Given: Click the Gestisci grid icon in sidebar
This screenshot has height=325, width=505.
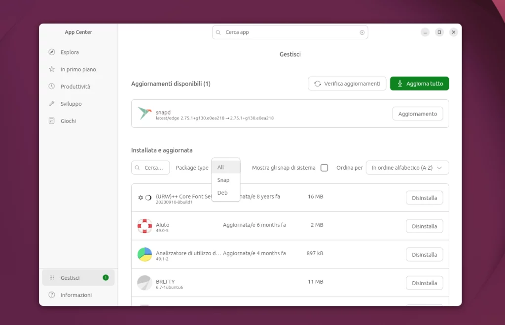Looking at the screenshot, I should (x=51, y=277).
